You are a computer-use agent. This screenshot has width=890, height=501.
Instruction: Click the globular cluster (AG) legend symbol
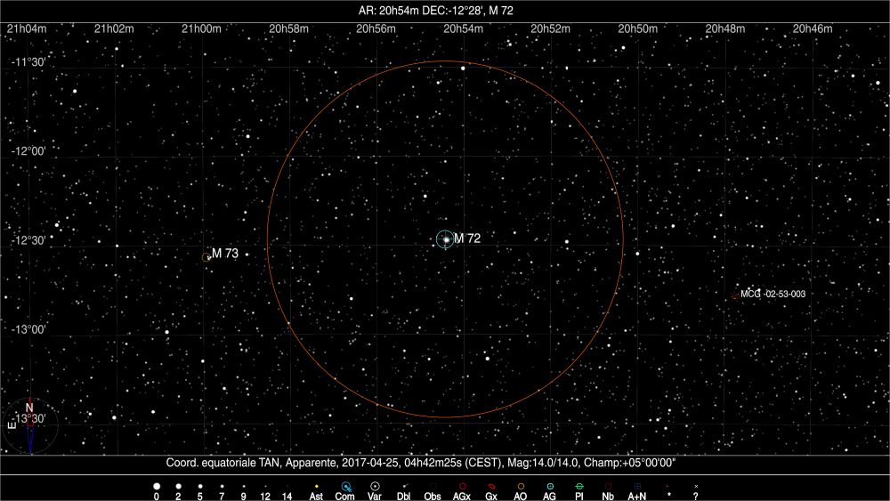click(x=550, y=487)
